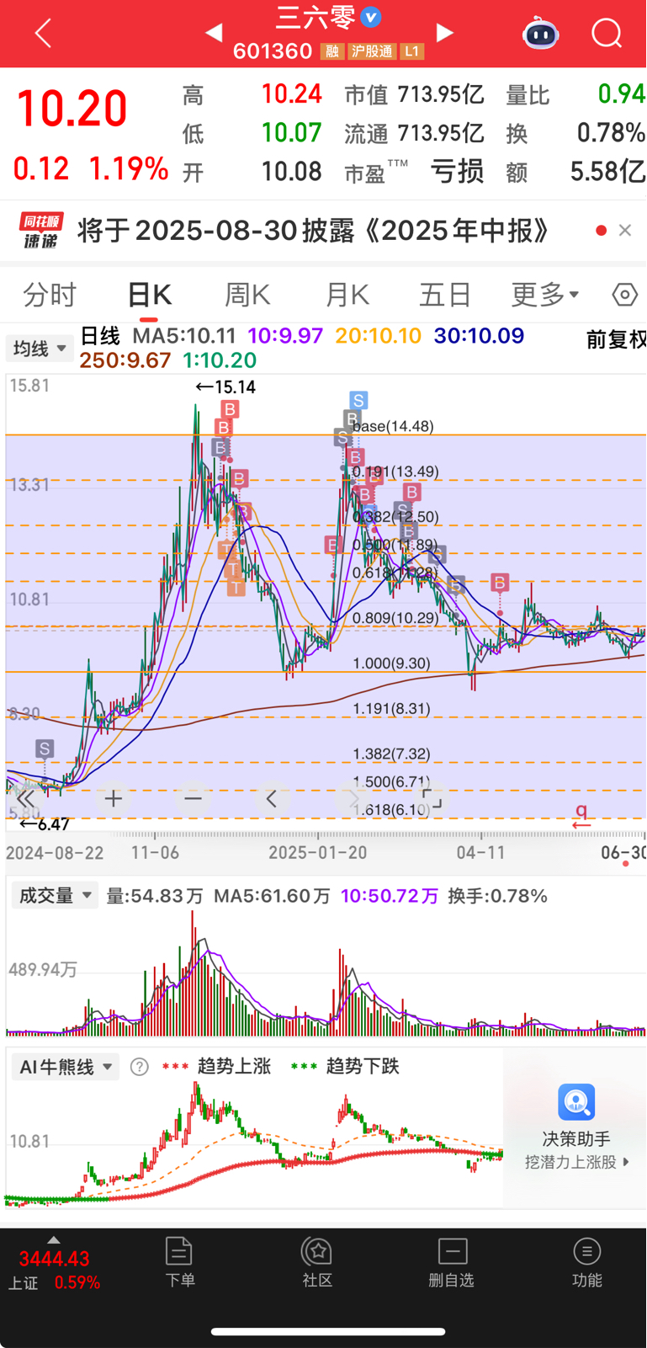This screenshot has height=1348, width=647.
Task: Change the 前复权 adjustment mode
Action: point(616,339)
